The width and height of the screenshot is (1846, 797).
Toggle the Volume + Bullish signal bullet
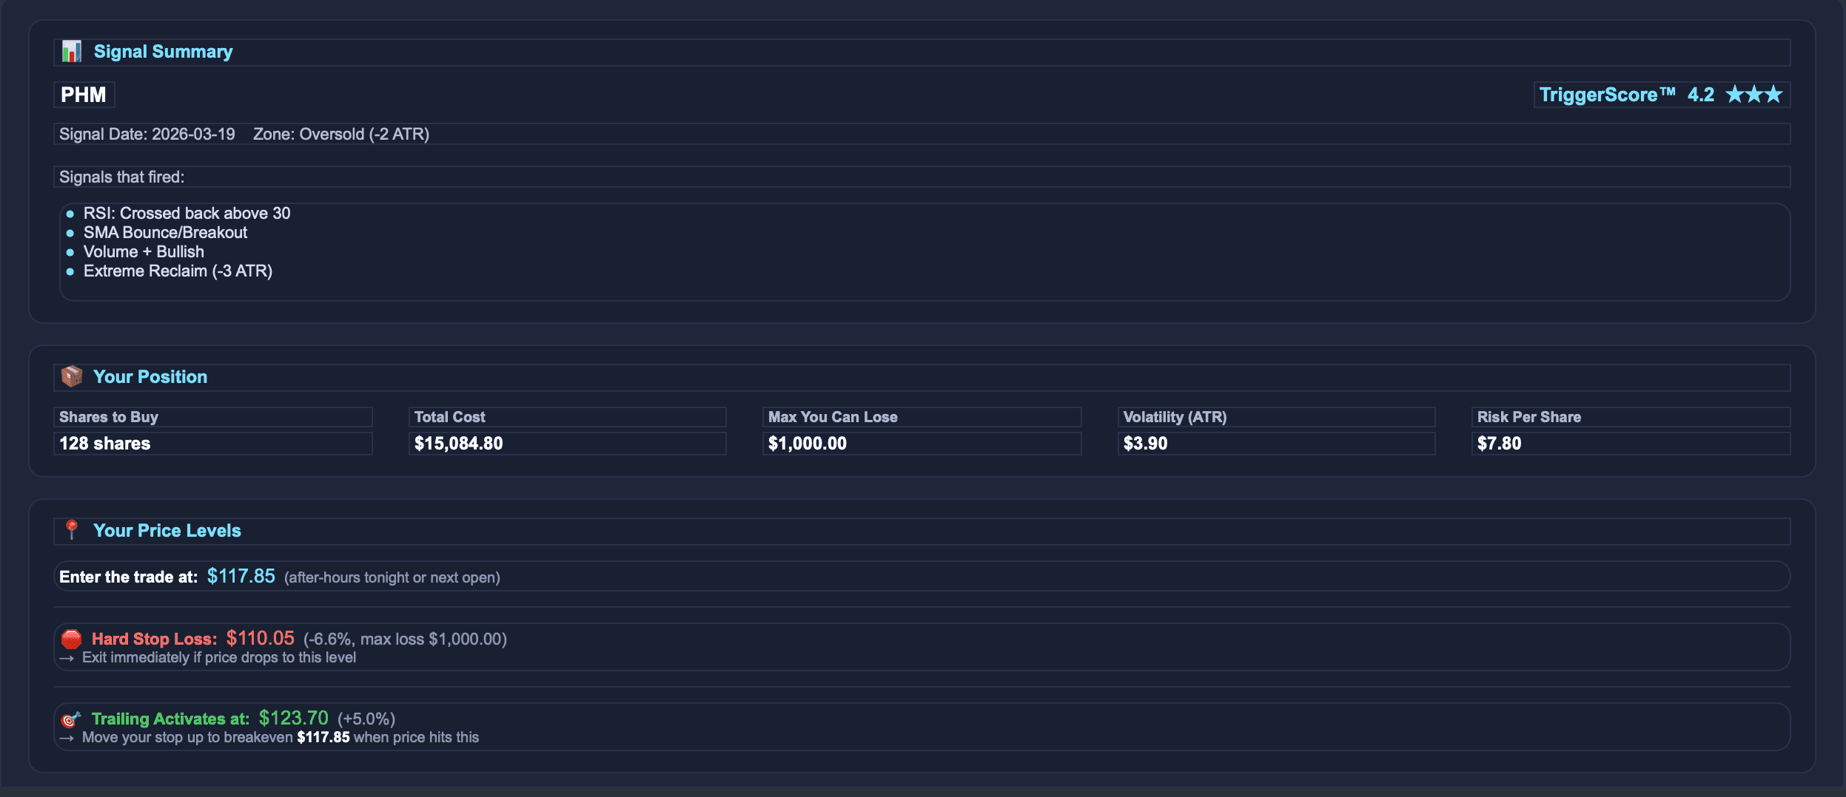(x=70, y=251)
